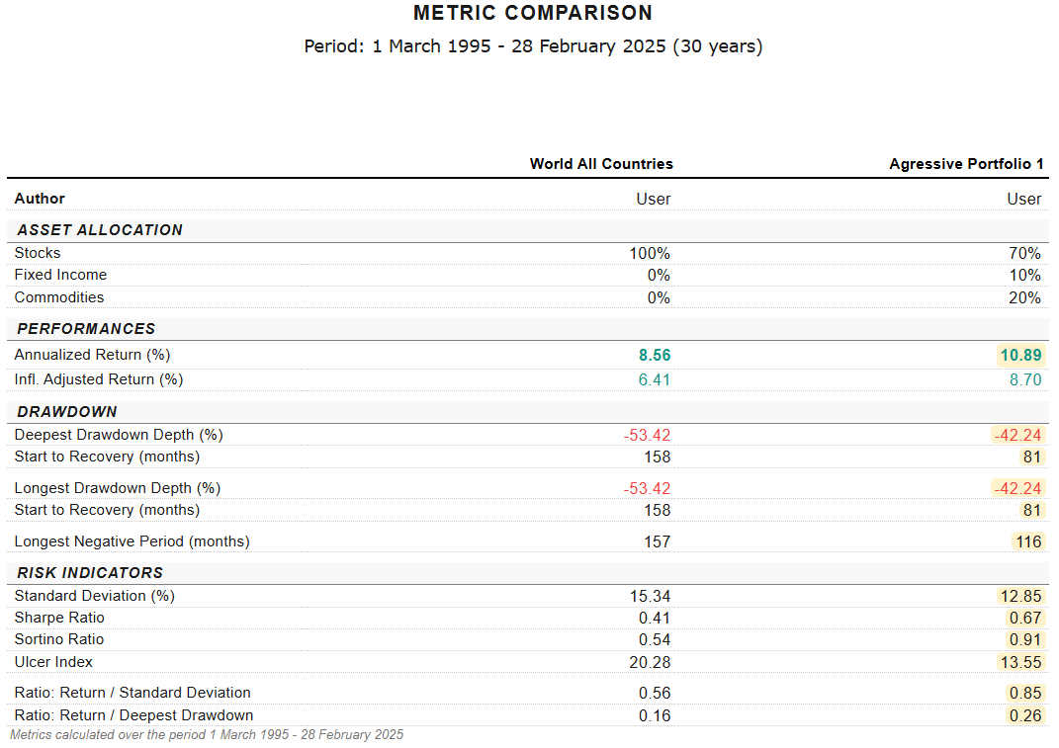Viewport: 1059px width, 748px height.
Task: Select the 8.56 annualized return value
Action: point(653,356)
